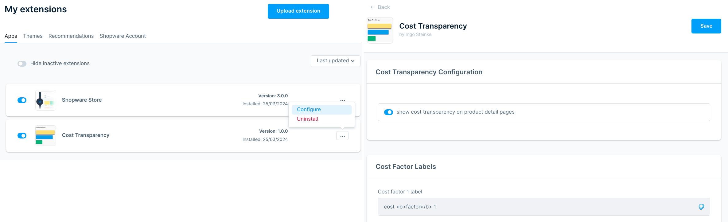The image size is (728, 222).
Task: Deactivate the Shopware Store extension toggle
Action: tap(22, 100)
